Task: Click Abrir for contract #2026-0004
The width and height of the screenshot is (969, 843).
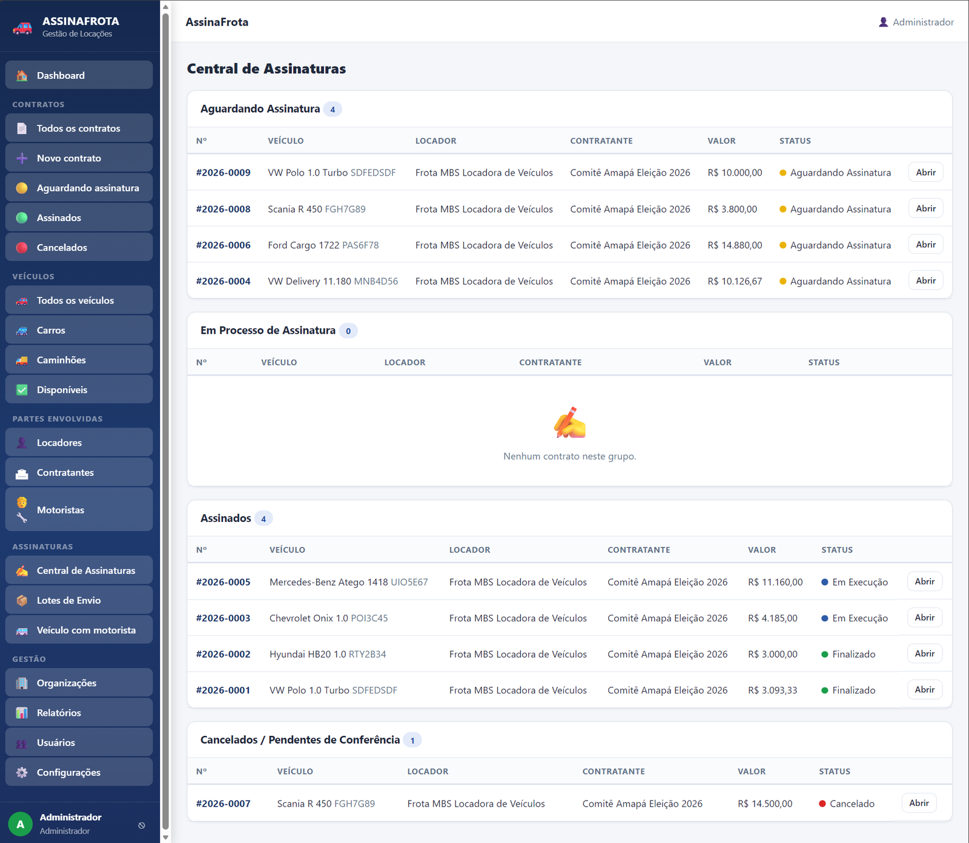Action: click(926, 280)
